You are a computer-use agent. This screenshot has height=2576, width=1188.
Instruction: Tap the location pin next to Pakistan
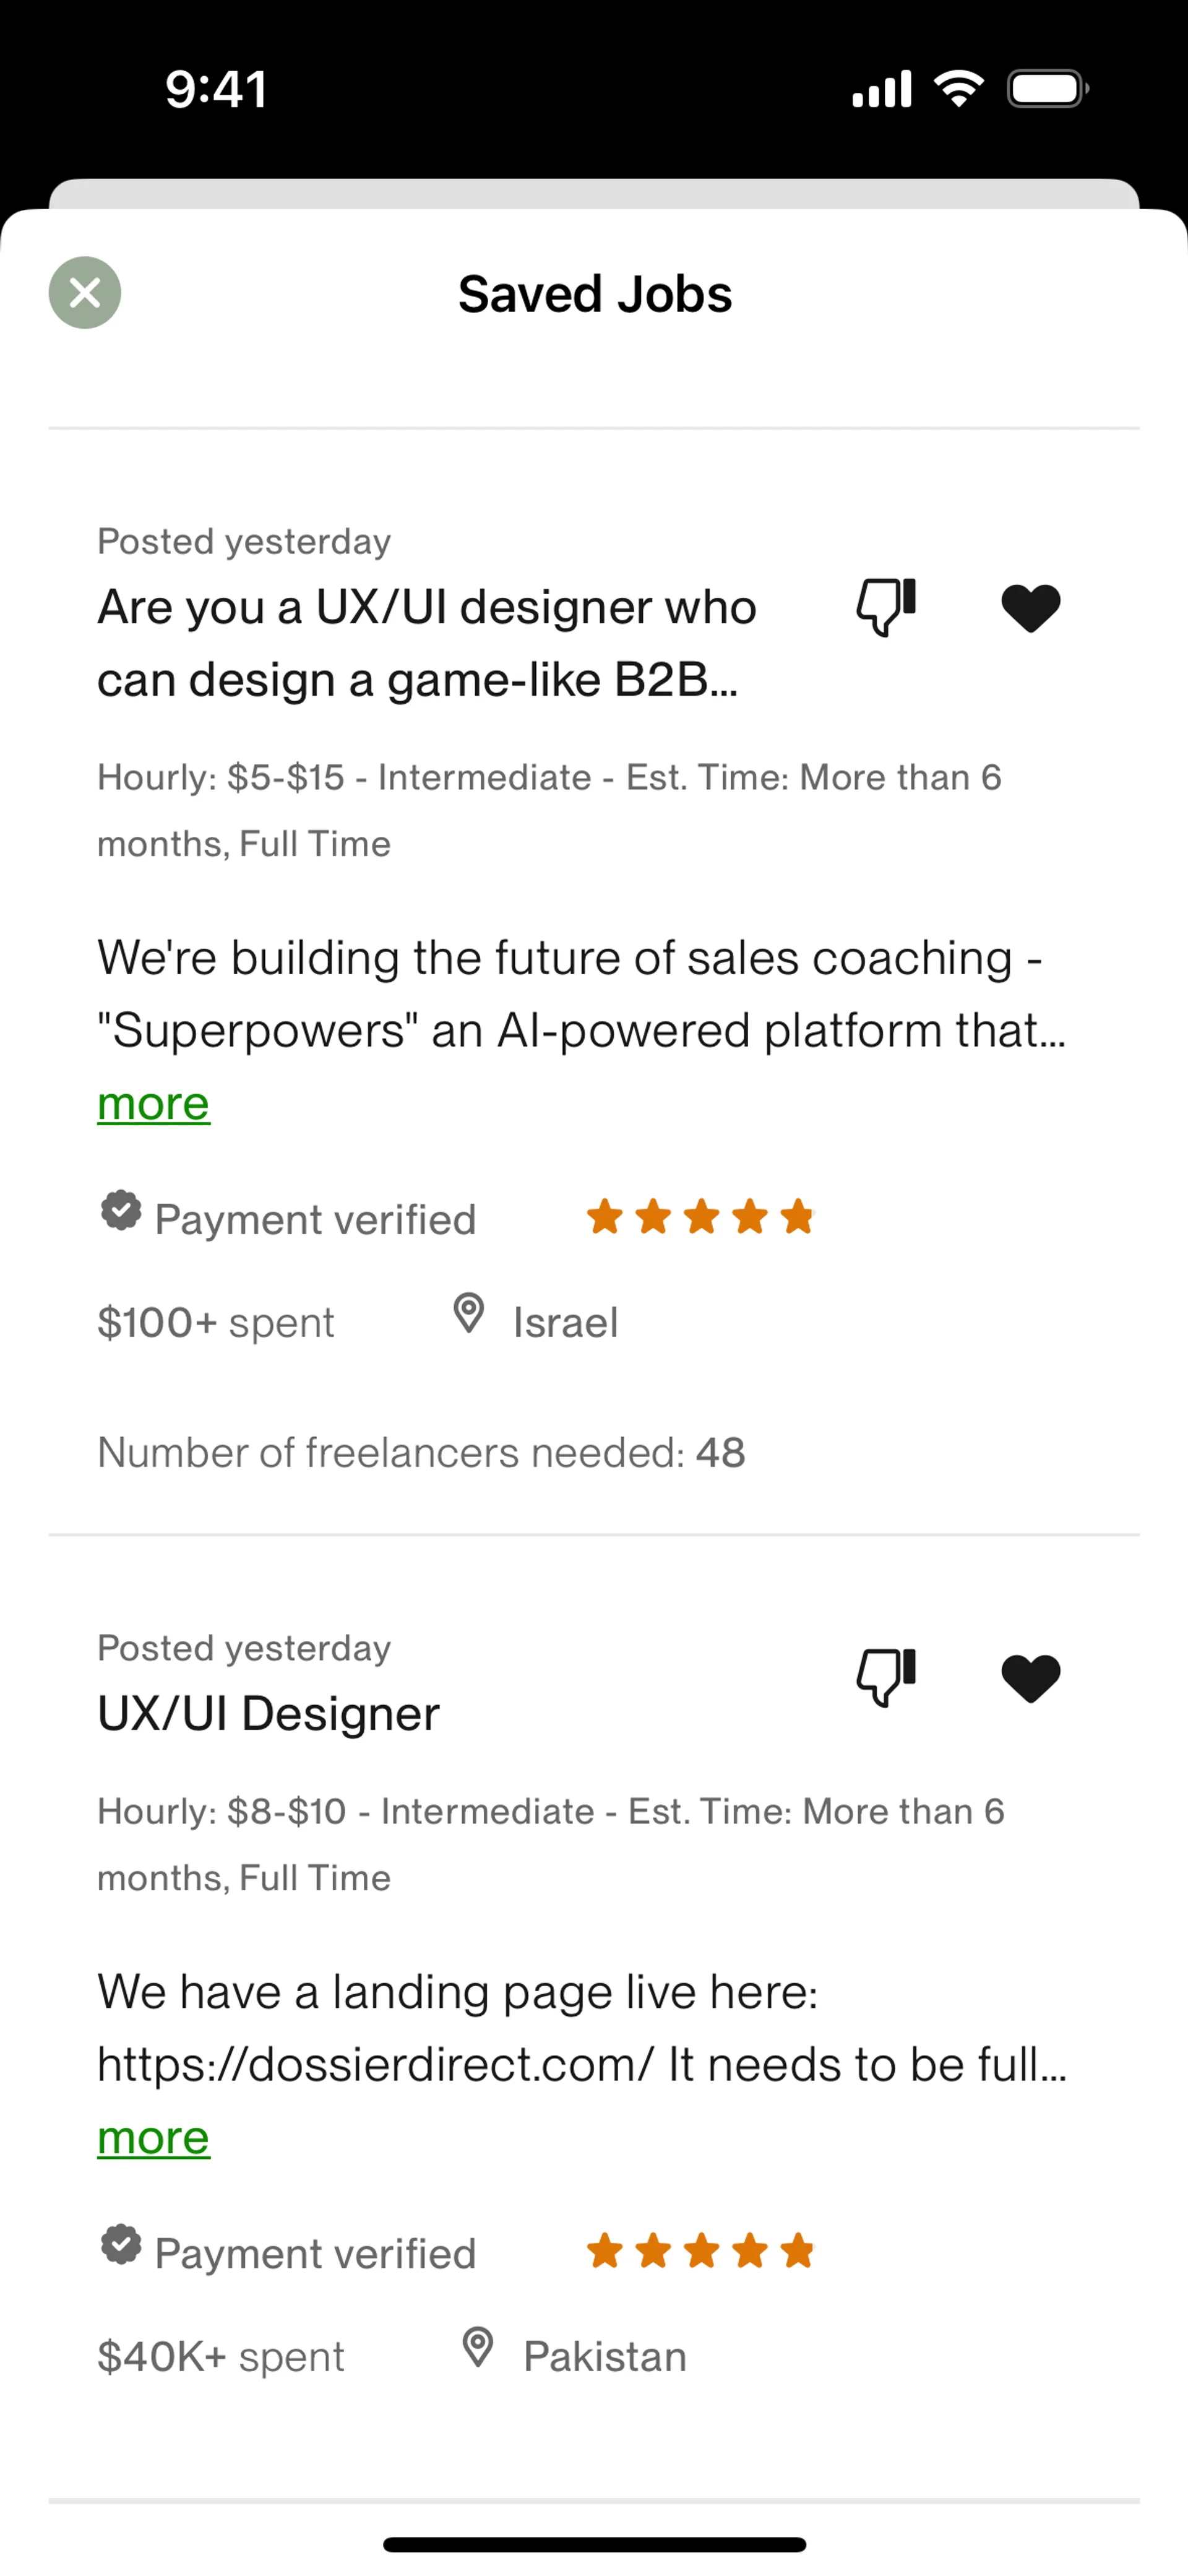pyautogui.click(x=478, y=2348)
